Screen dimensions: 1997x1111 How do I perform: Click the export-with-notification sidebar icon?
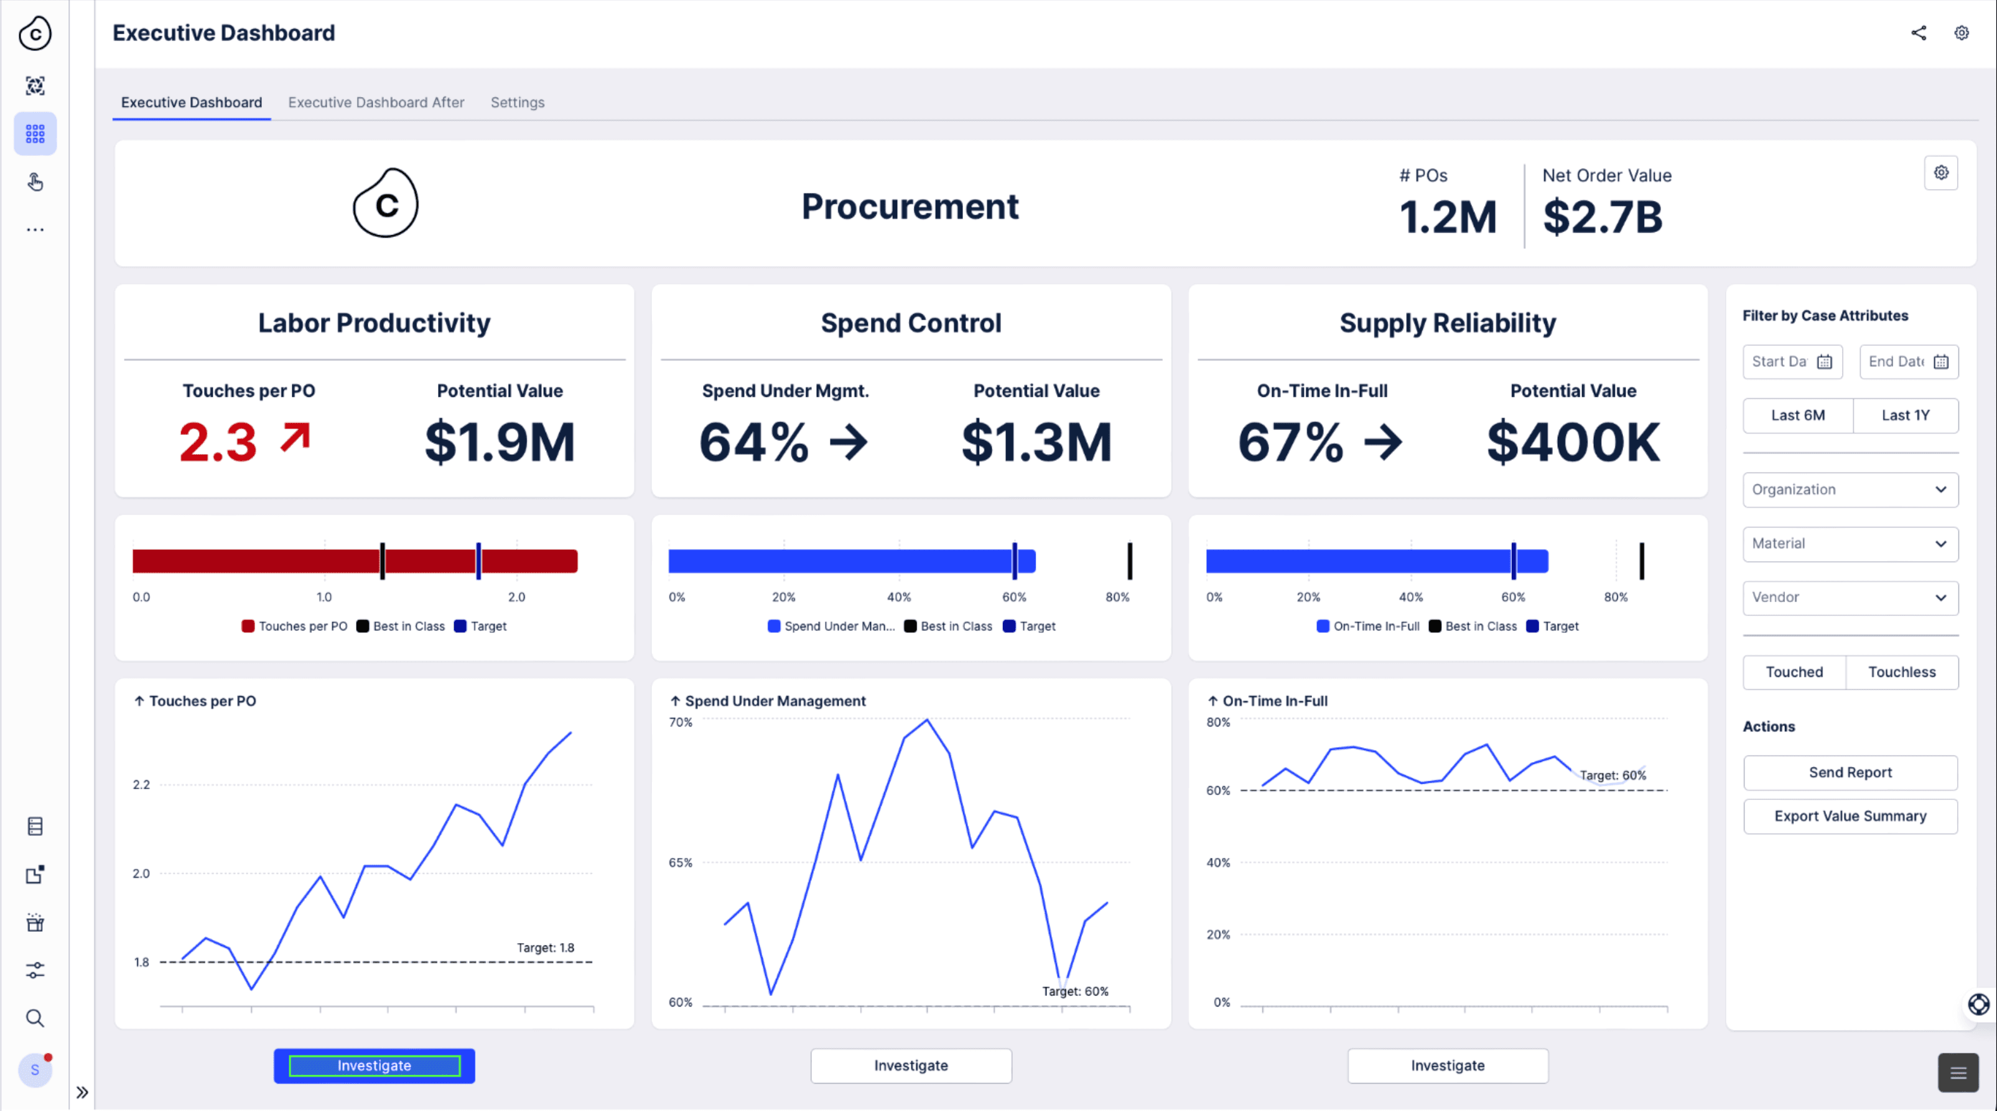(x=35, y=875)
